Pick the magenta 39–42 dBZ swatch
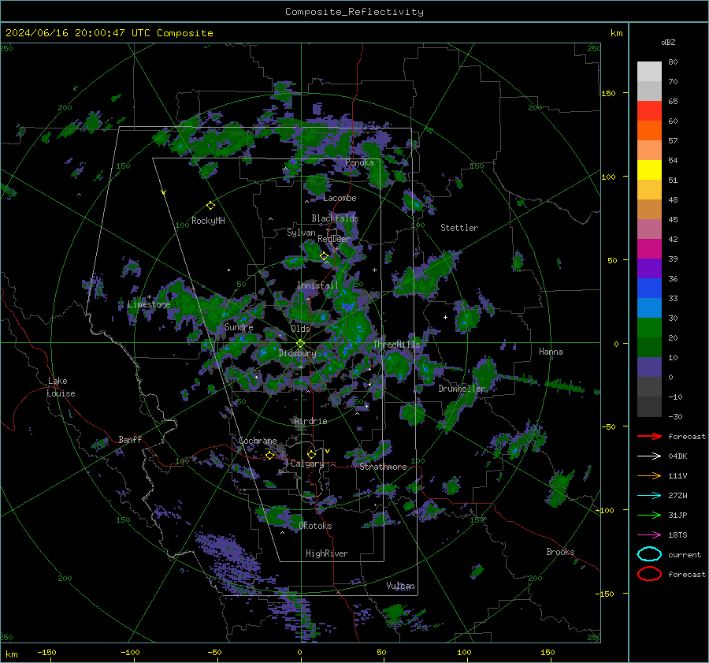 (x=649, y=248)
